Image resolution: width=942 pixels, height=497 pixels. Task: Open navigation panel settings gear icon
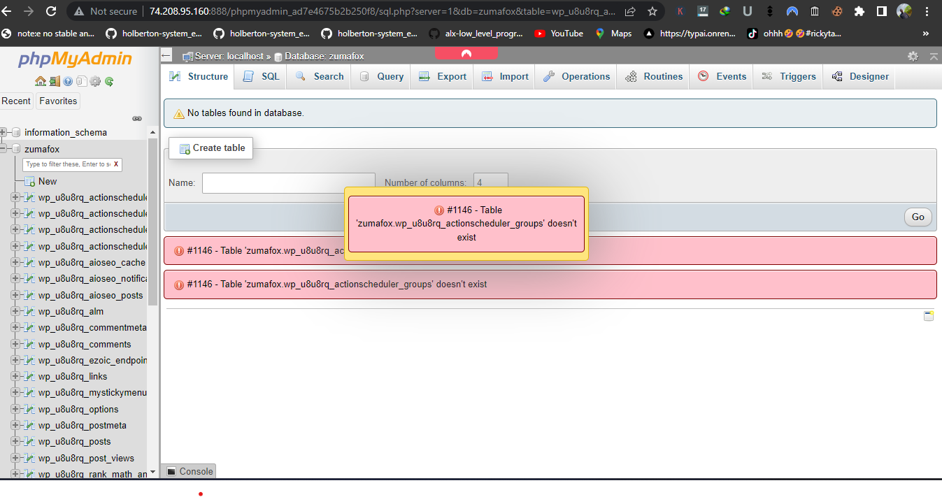(95, 82)
